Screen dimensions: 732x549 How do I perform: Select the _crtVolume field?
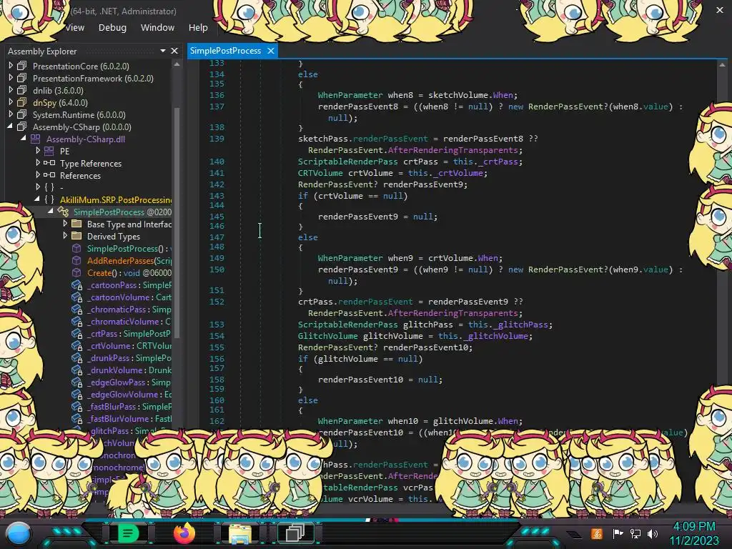tap(129, 345)
